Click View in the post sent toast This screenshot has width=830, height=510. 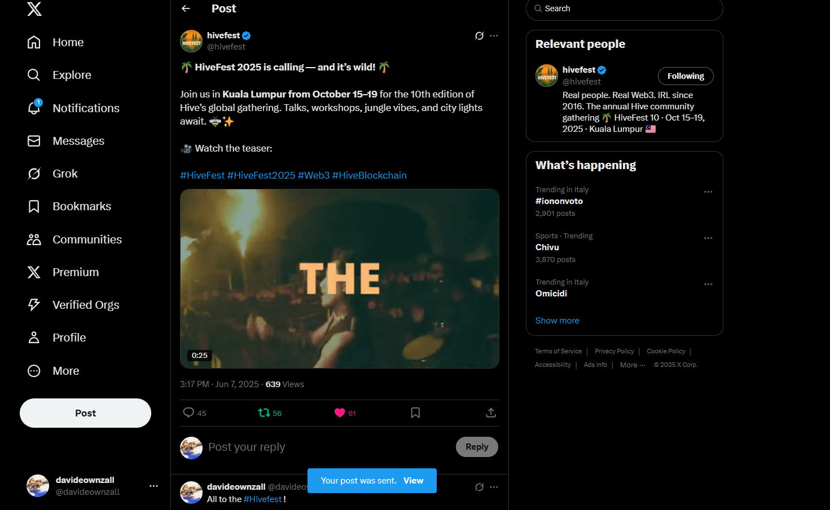414,481
